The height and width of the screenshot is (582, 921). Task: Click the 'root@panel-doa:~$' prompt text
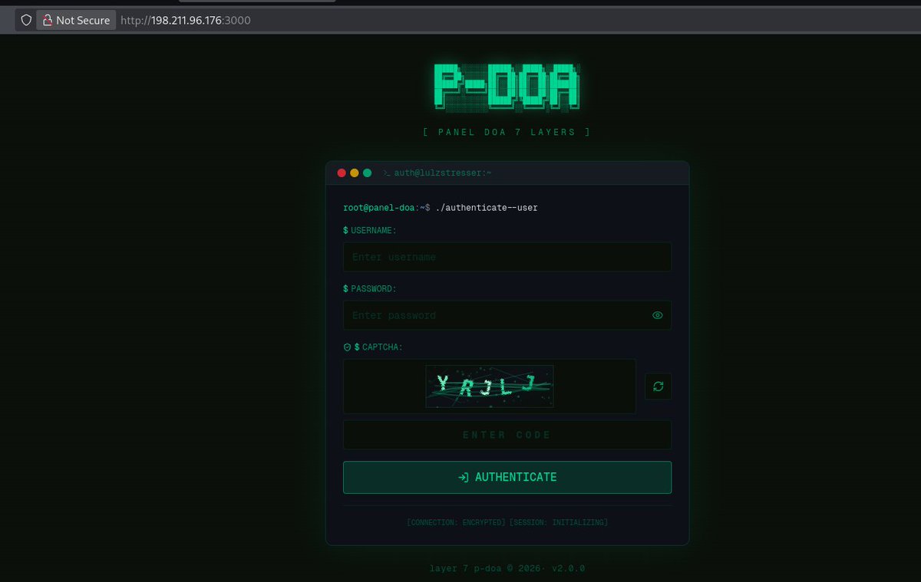[387, 207]
